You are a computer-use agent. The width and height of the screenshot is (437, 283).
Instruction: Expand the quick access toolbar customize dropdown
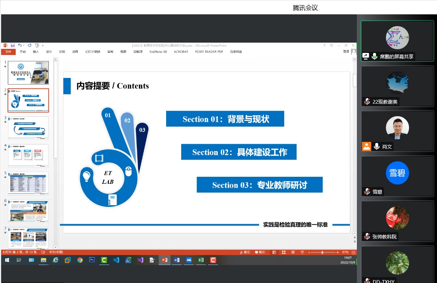coord(43,46)
